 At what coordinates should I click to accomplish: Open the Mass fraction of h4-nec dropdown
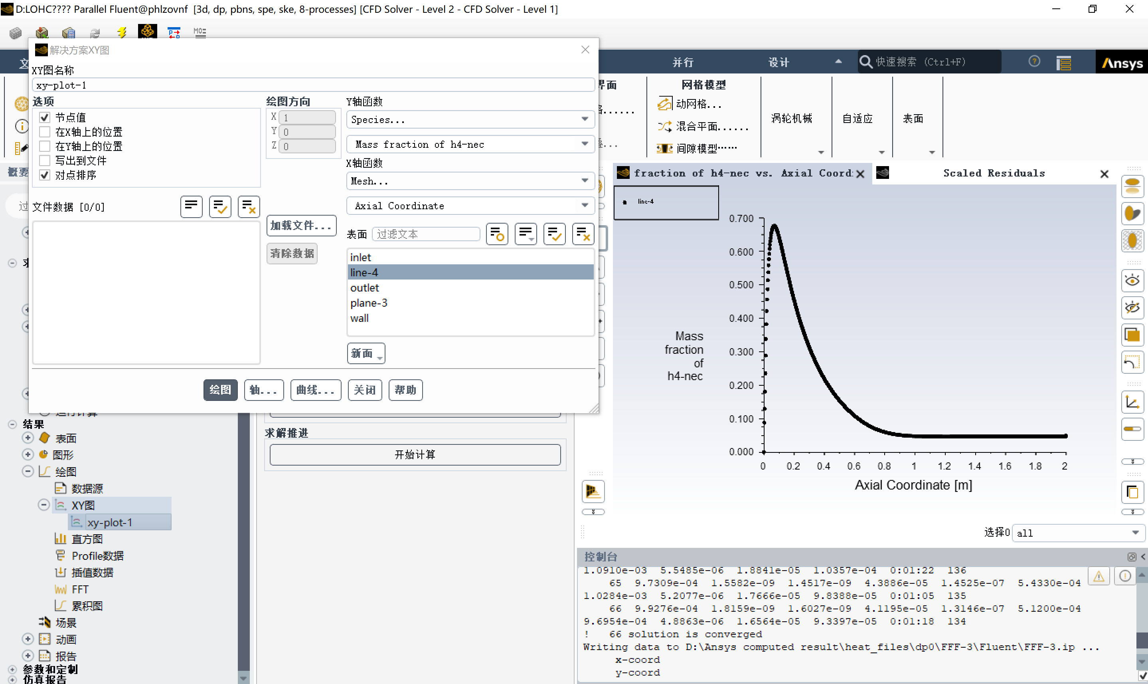[470, 144]
